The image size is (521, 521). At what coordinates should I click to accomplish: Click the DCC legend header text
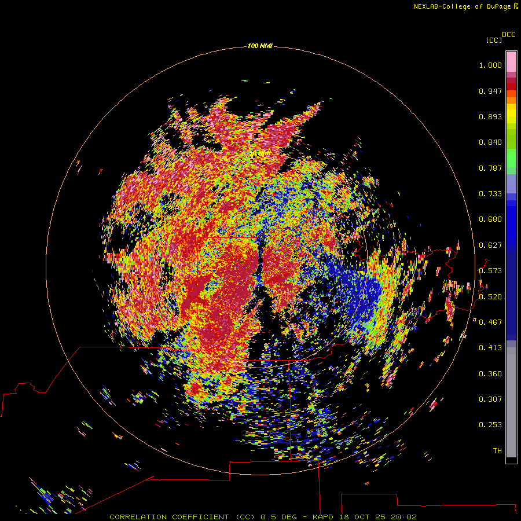click(509, 35)
